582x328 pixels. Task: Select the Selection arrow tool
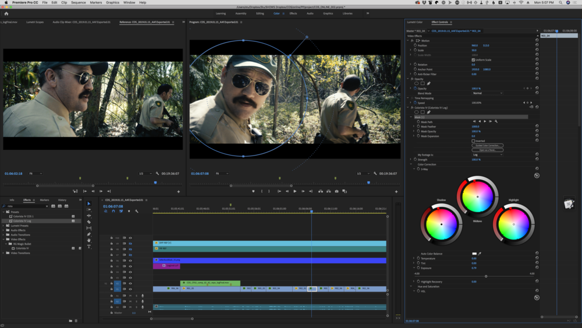pos(88,203)
